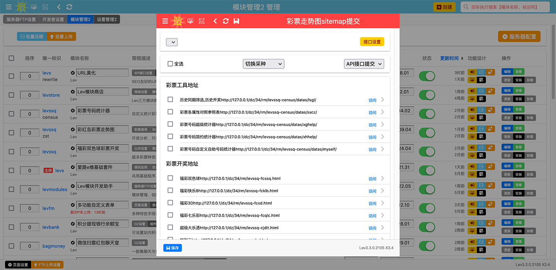Refresh the sitemap dialog using the refresh icon
This screenshot has height=270, width=556.
point(226,21)
